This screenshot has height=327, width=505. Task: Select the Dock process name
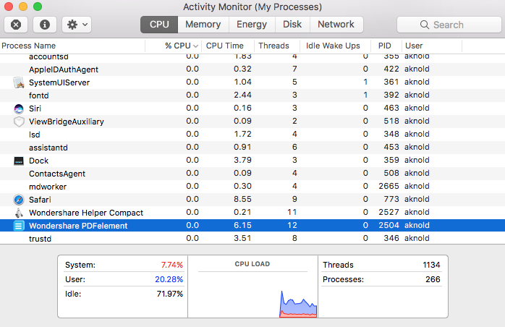[x=38, y=161]
